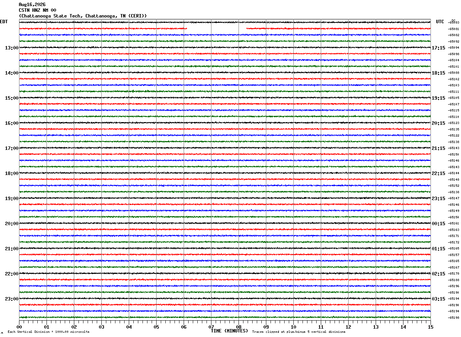This screenshot has width=461, height=337.
Task: Click the 00 minute axis tick label
Action: tap(19, 327)
